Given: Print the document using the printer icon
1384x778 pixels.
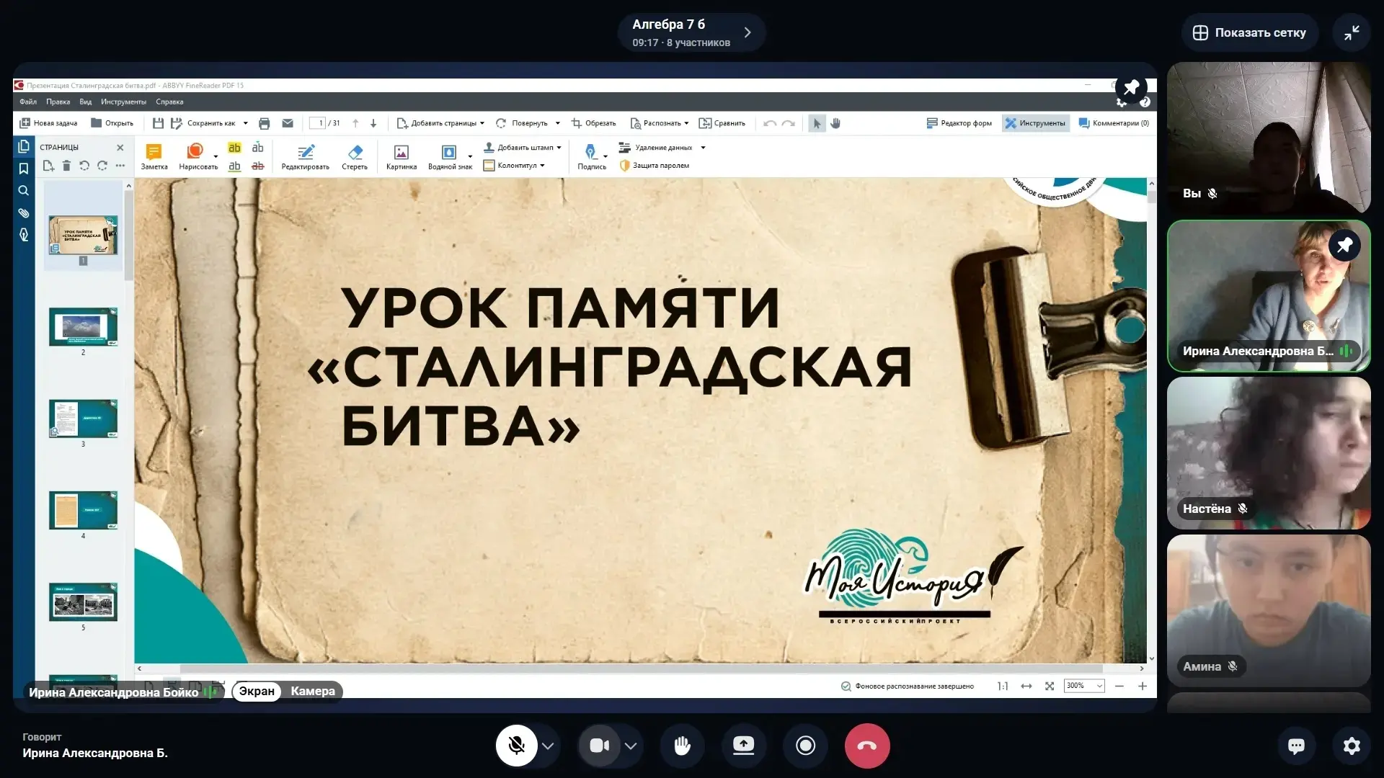Looking at the screenshot, I should tap(264, 123).
